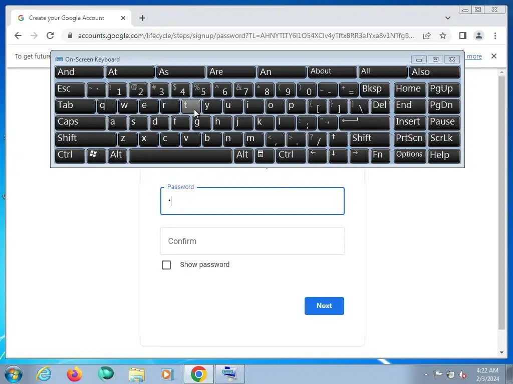Click the on-screen Enter key

(365, 122)
